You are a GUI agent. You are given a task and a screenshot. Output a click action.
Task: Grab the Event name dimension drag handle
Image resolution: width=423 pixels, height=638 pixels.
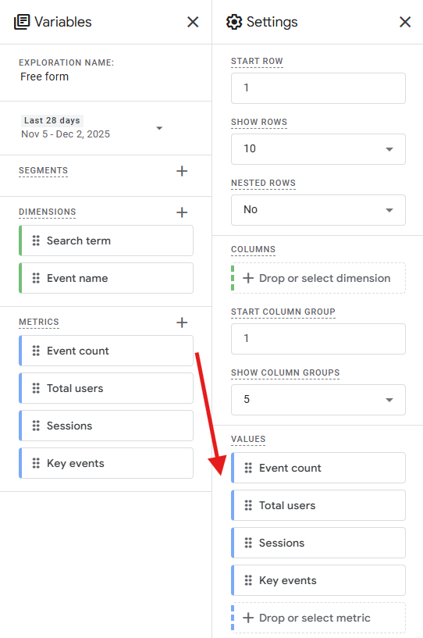(36, 278)
